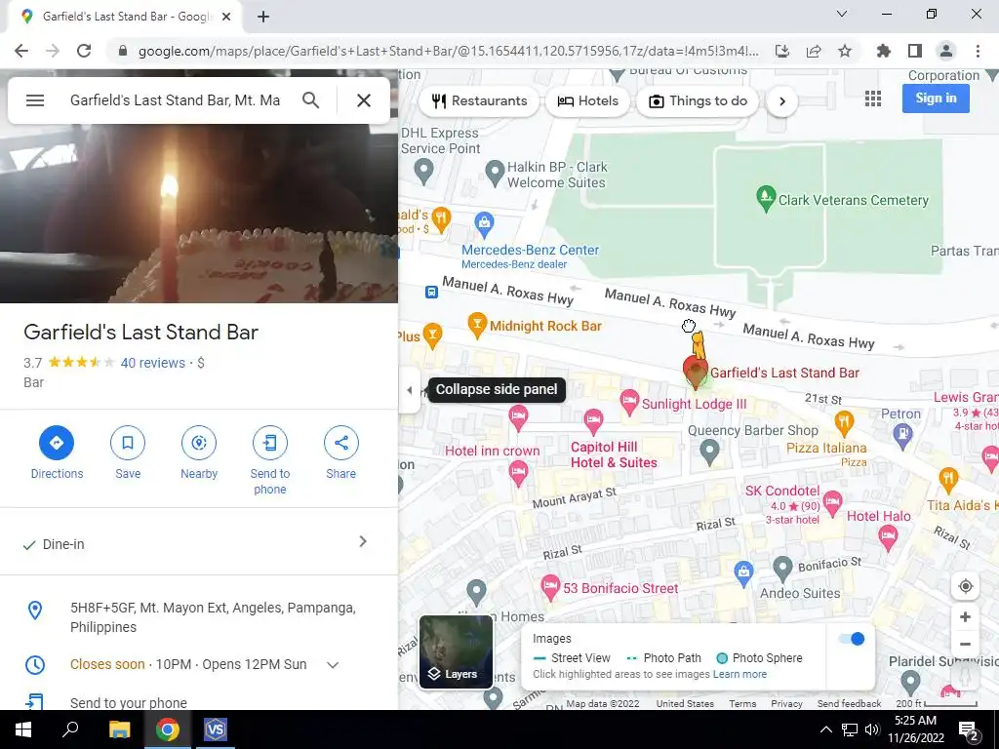Click the bus stop icon on Roxas Hwy

pos(431,292)
